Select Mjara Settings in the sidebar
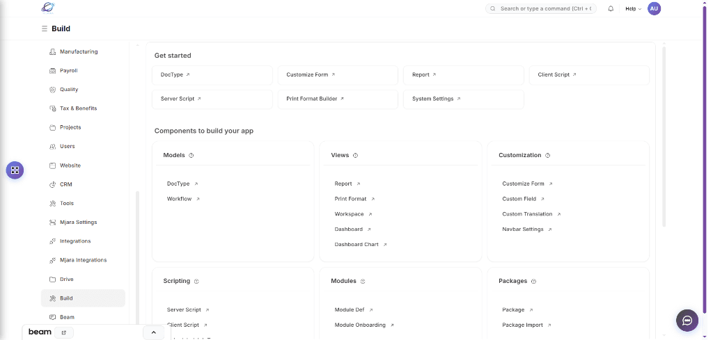The image size is (713, 340). [78, 222]
